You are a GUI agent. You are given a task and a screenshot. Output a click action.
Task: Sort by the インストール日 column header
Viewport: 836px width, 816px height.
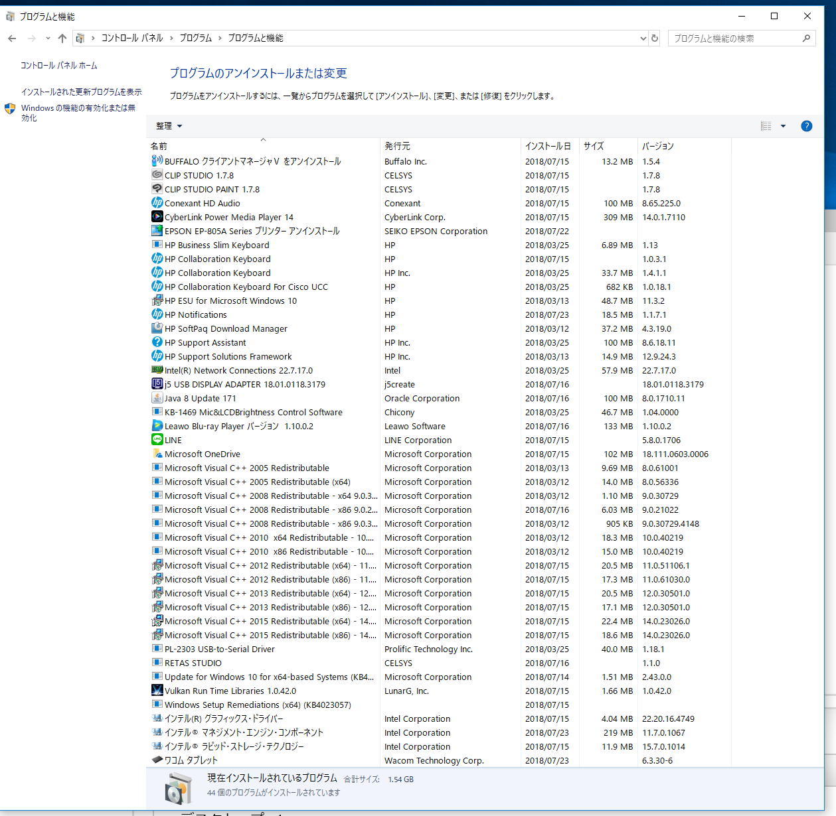click(550, 146)
